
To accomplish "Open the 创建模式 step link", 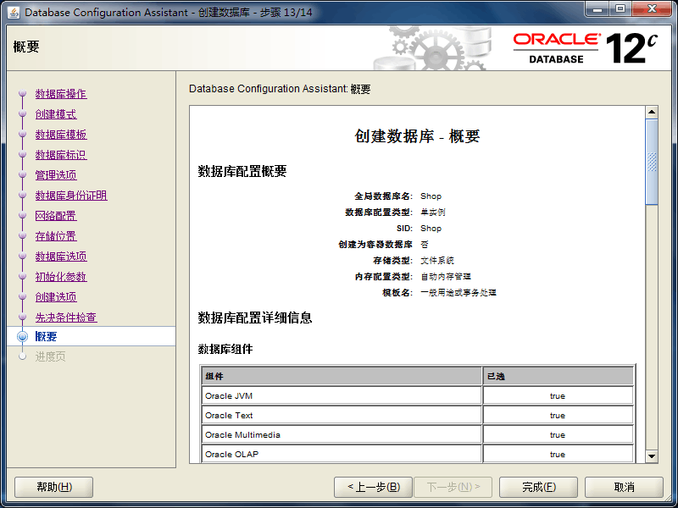I will 55,114.
